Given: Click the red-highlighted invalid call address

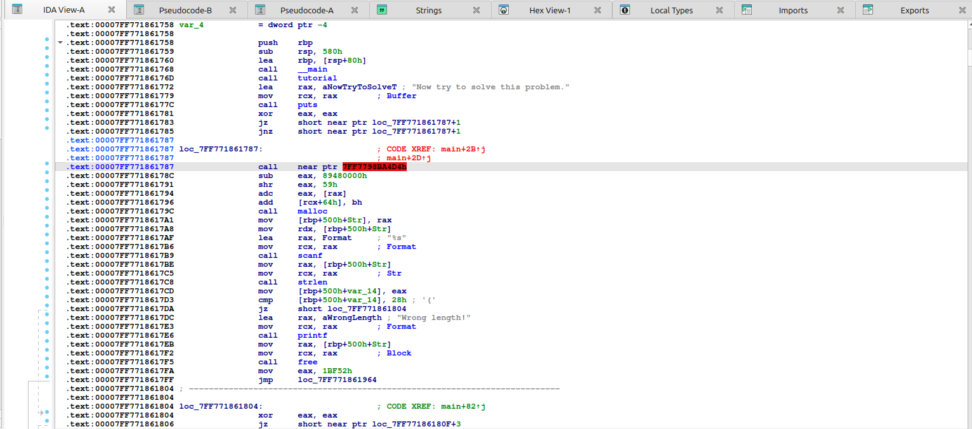Looking at the screenshot, I should click(374, 167).
